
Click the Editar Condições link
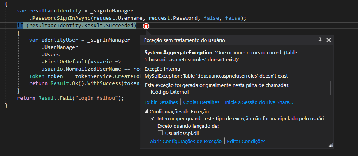(x=246, y=142)
